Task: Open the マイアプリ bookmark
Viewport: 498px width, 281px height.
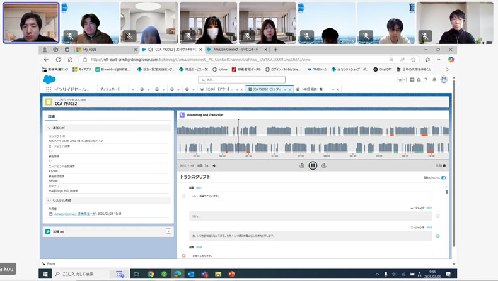Action: tap(82, 69)
